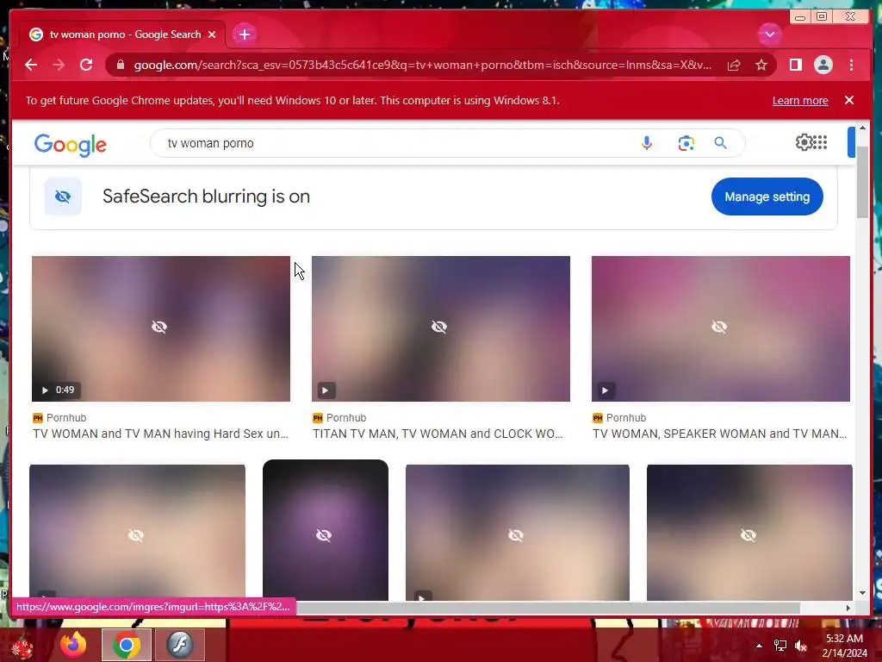882x662 pixels.
Task: Open the taskbar clock and date
Action: pos(844,646)
